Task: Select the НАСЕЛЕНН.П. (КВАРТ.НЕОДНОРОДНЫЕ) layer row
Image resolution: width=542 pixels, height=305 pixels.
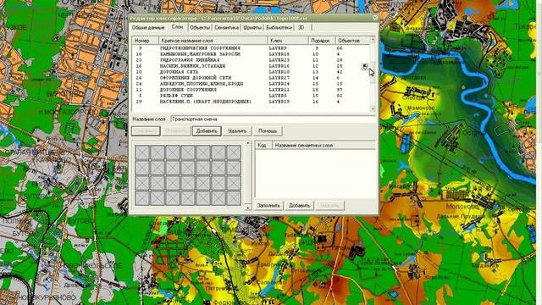Action: point(251,102)
